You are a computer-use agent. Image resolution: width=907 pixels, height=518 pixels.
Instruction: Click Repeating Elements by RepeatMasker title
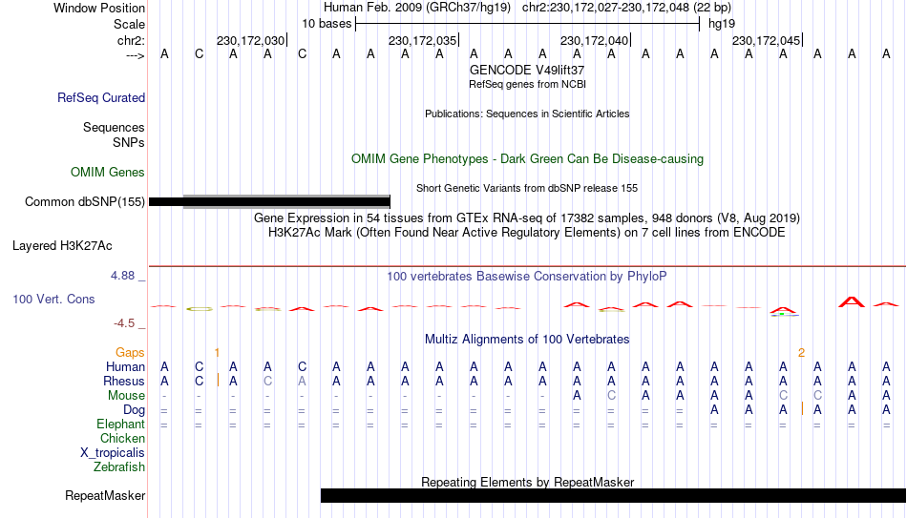[527, 482]
